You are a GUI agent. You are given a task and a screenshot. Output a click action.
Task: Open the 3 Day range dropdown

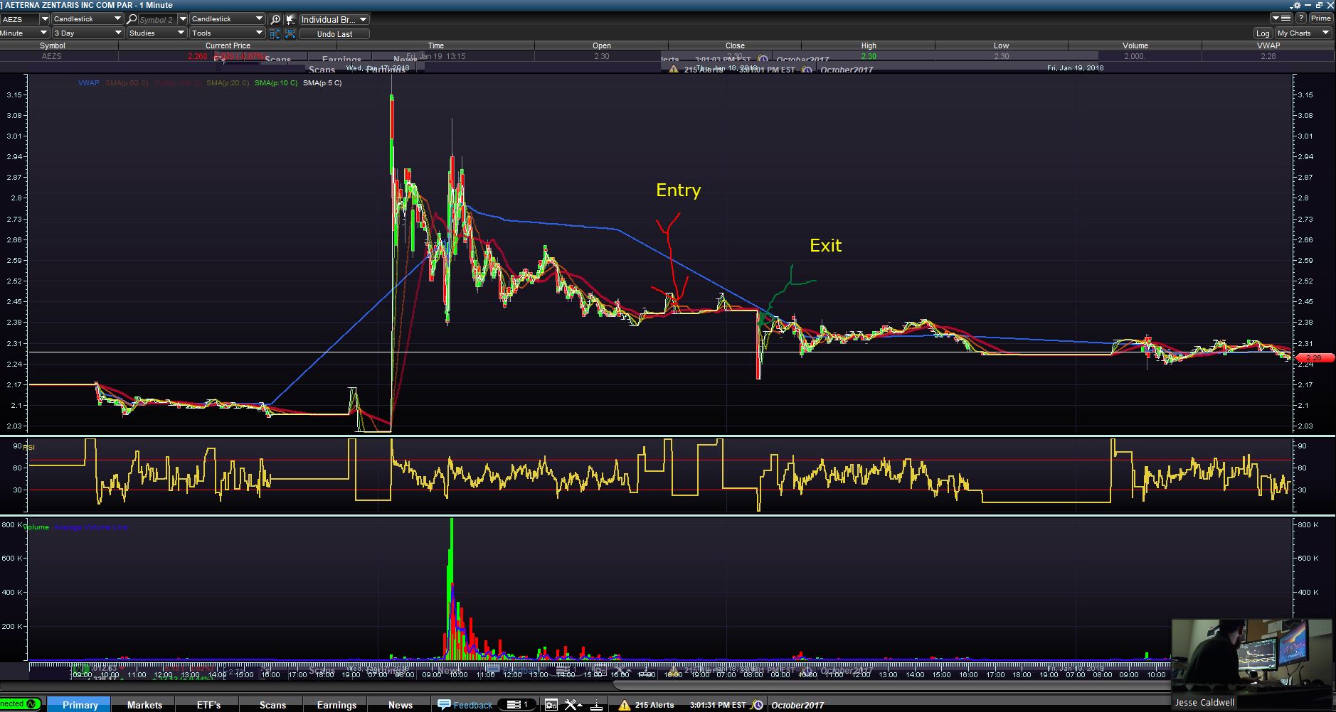pyautogui.click(x=88, y=33)
